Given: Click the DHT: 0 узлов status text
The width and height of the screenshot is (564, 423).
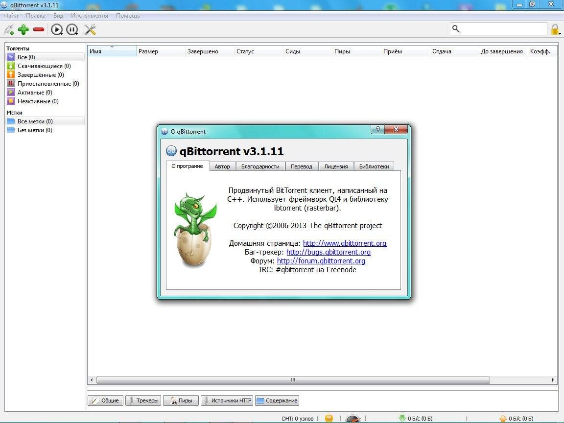Looking at the screenshot, I should [x=298, y=419].
